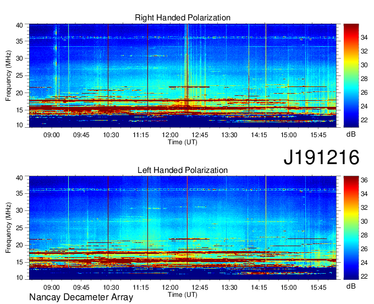Click 35 tick on bottom plot frequency axis
Screen dimensions: 374x304
19,193
